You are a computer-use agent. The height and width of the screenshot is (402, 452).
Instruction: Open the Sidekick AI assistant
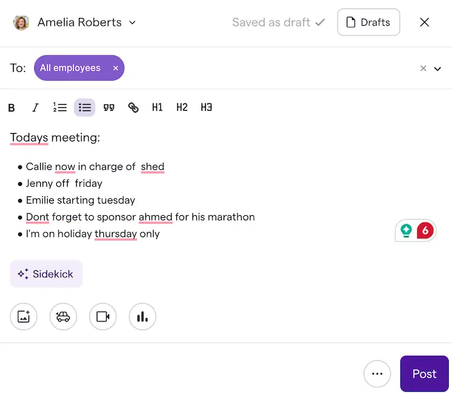[46, 274]
